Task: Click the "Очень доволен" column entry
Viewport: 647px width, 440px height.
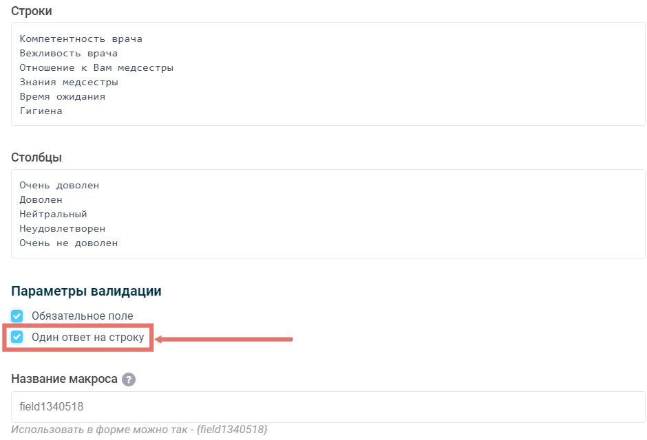Action: [x=59, y=186]
